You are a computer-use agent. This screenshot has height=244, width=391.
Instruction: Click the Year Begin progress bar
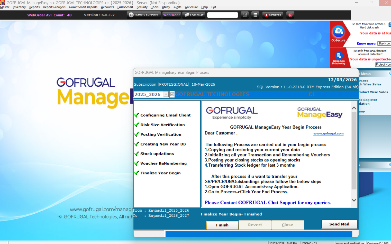pos(259,234)
